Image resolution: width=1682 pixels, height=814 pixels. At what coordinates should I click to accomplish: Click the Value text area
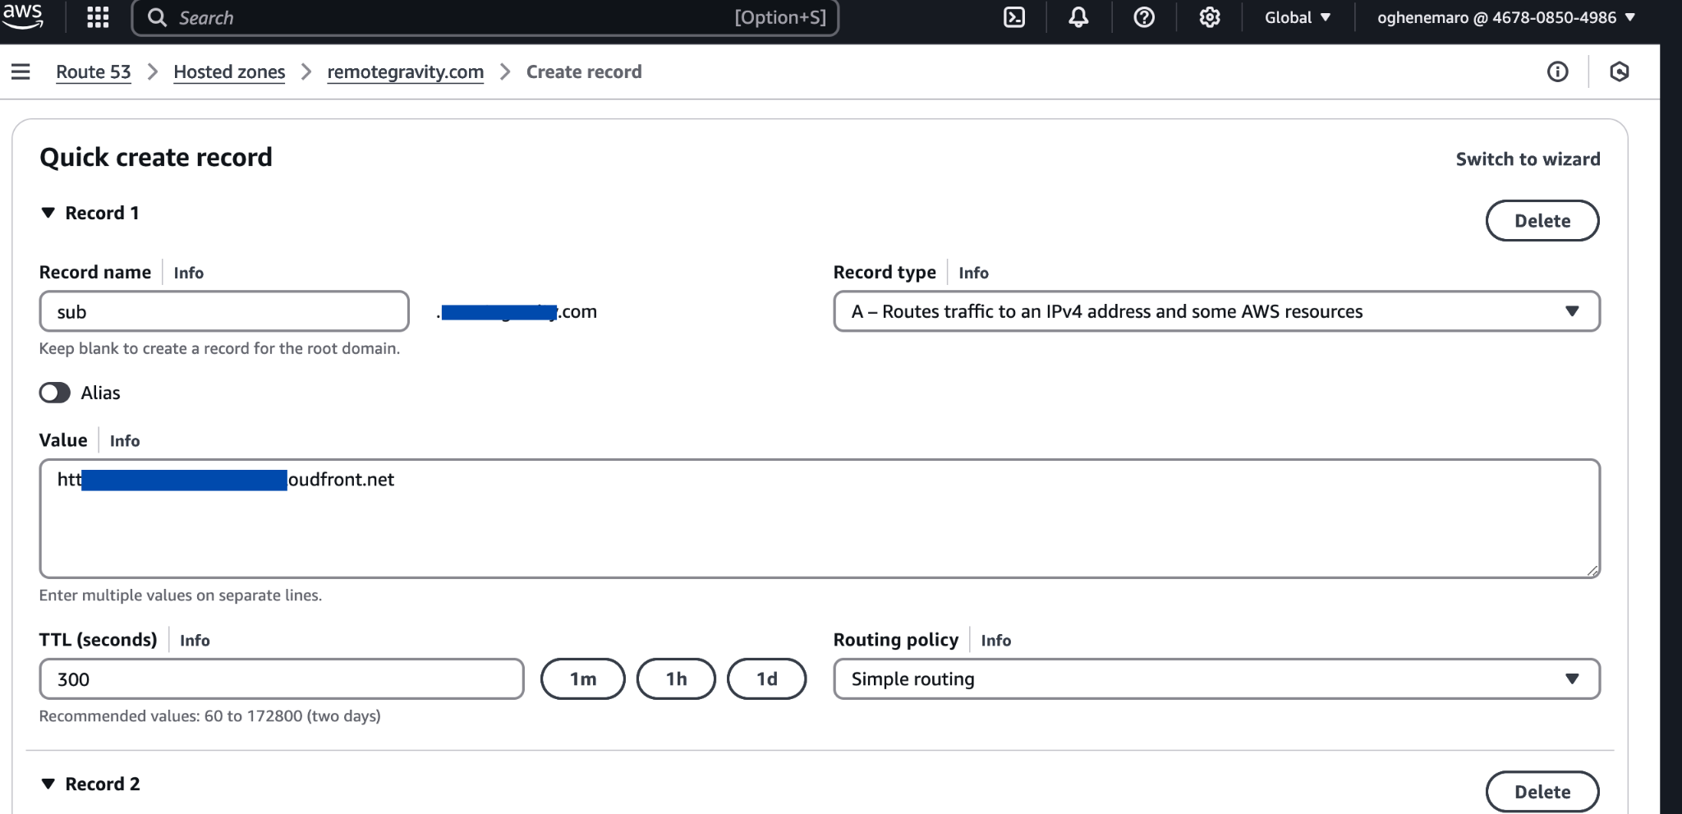(820, 518)
